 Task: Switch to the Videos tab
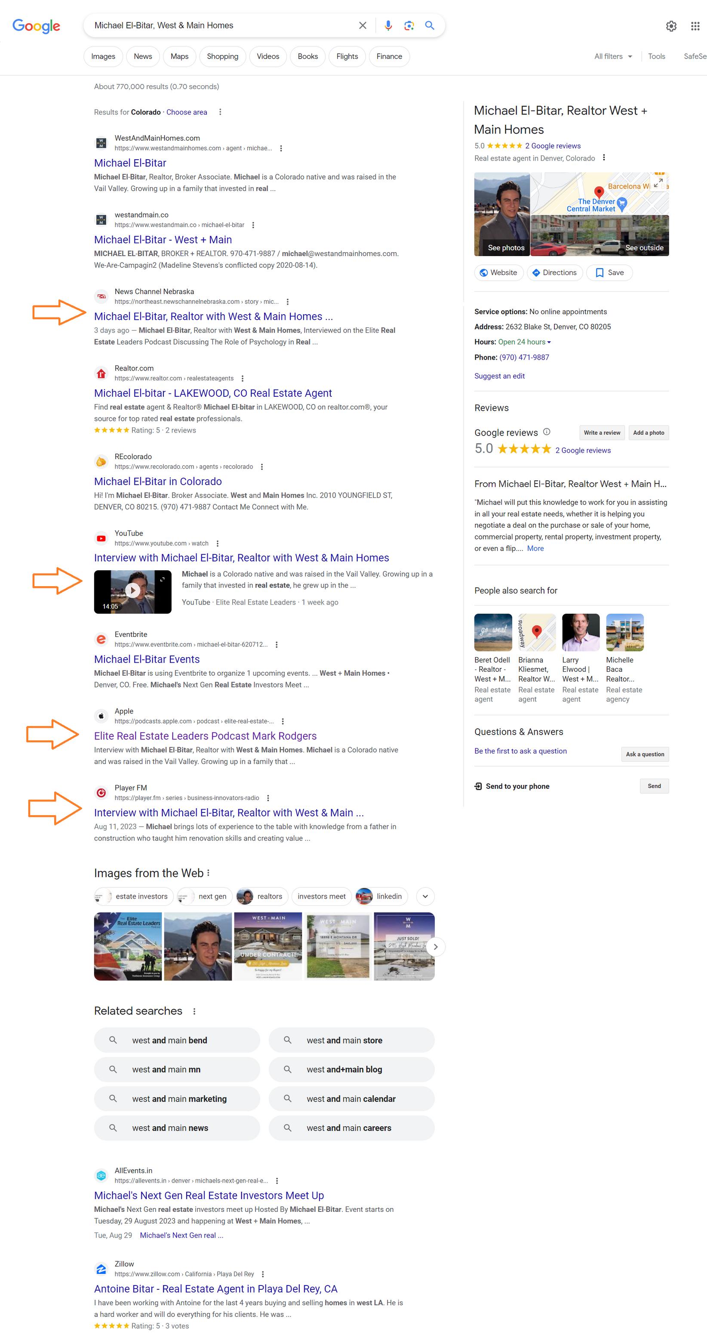click(x=267, y=56)
